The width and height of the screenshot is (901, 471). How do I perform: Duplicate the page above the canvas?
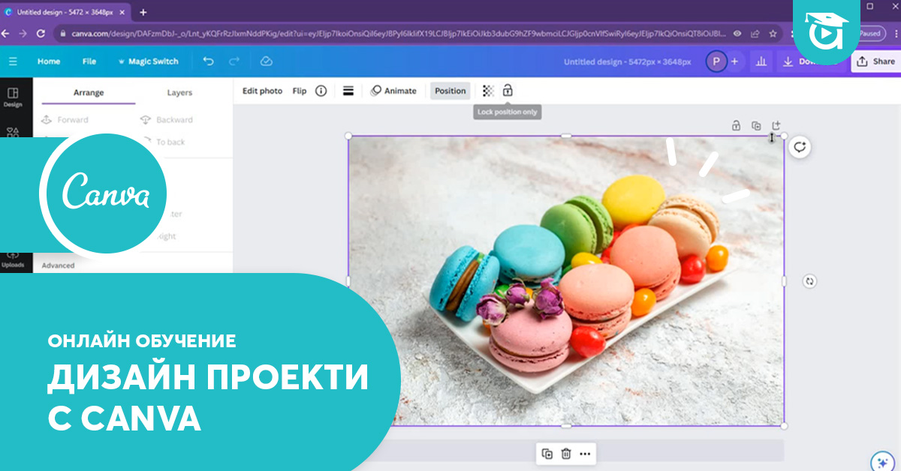click(756, 125)
